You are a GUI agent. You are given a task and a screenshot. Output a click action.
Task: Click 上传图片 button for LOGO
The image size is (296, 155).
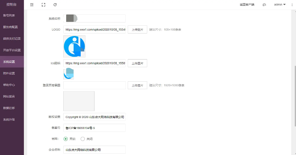pos(138,30)
